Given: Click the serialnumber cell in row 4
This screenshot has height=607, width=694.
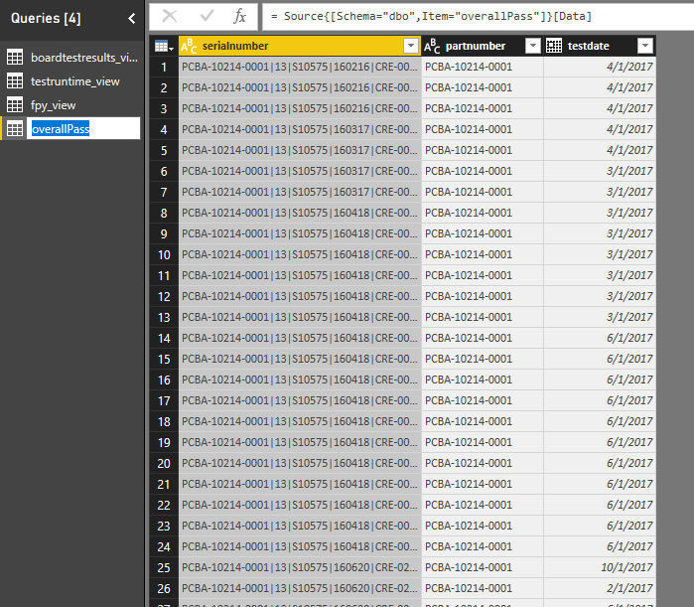Looking at the screenshot, I should tap(300, 129).
